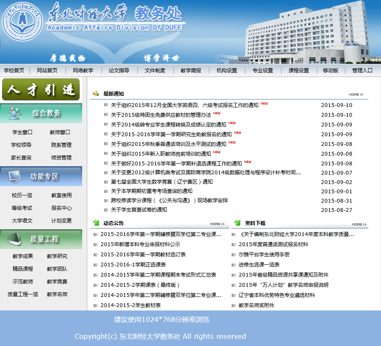Open 质量工程一览 link

click(x=23, y=294)
